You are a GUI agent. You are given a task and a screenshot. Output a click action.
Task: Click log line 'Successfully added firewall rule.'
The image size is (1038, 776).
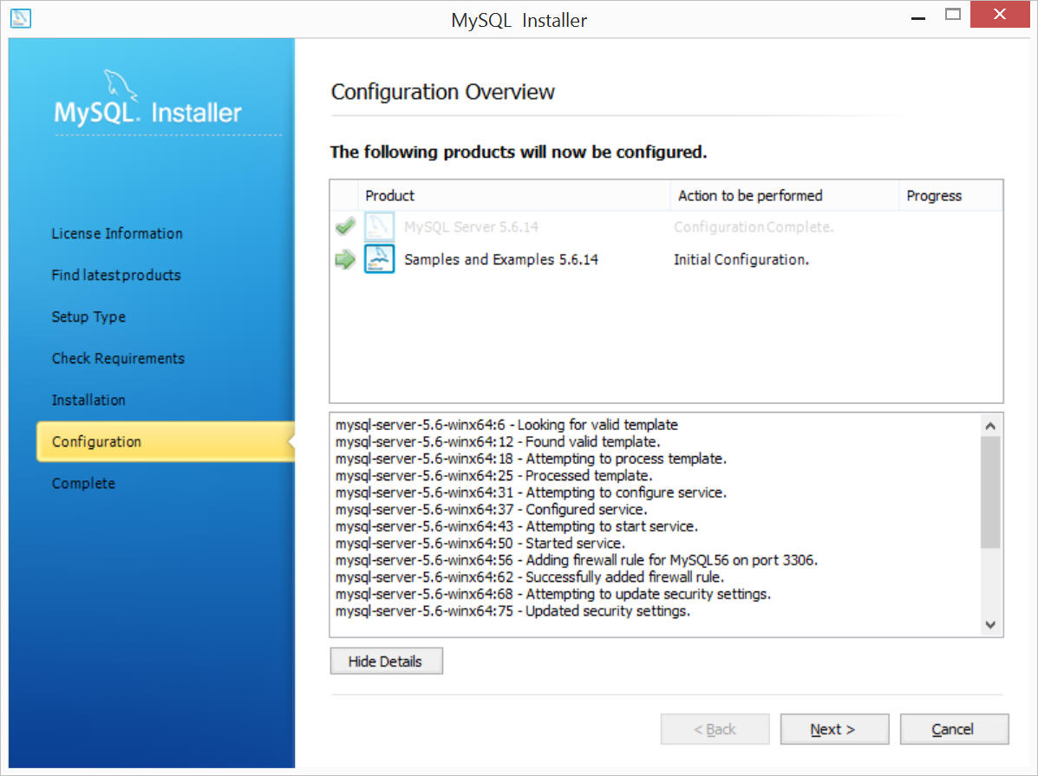tap(530, 577)
